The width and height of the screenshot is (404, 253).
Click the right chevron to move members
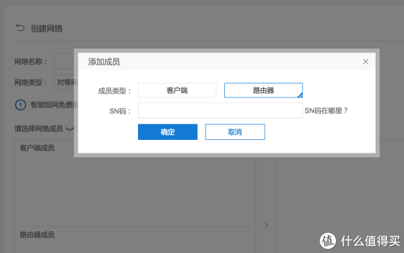click(x=266, y=225)
